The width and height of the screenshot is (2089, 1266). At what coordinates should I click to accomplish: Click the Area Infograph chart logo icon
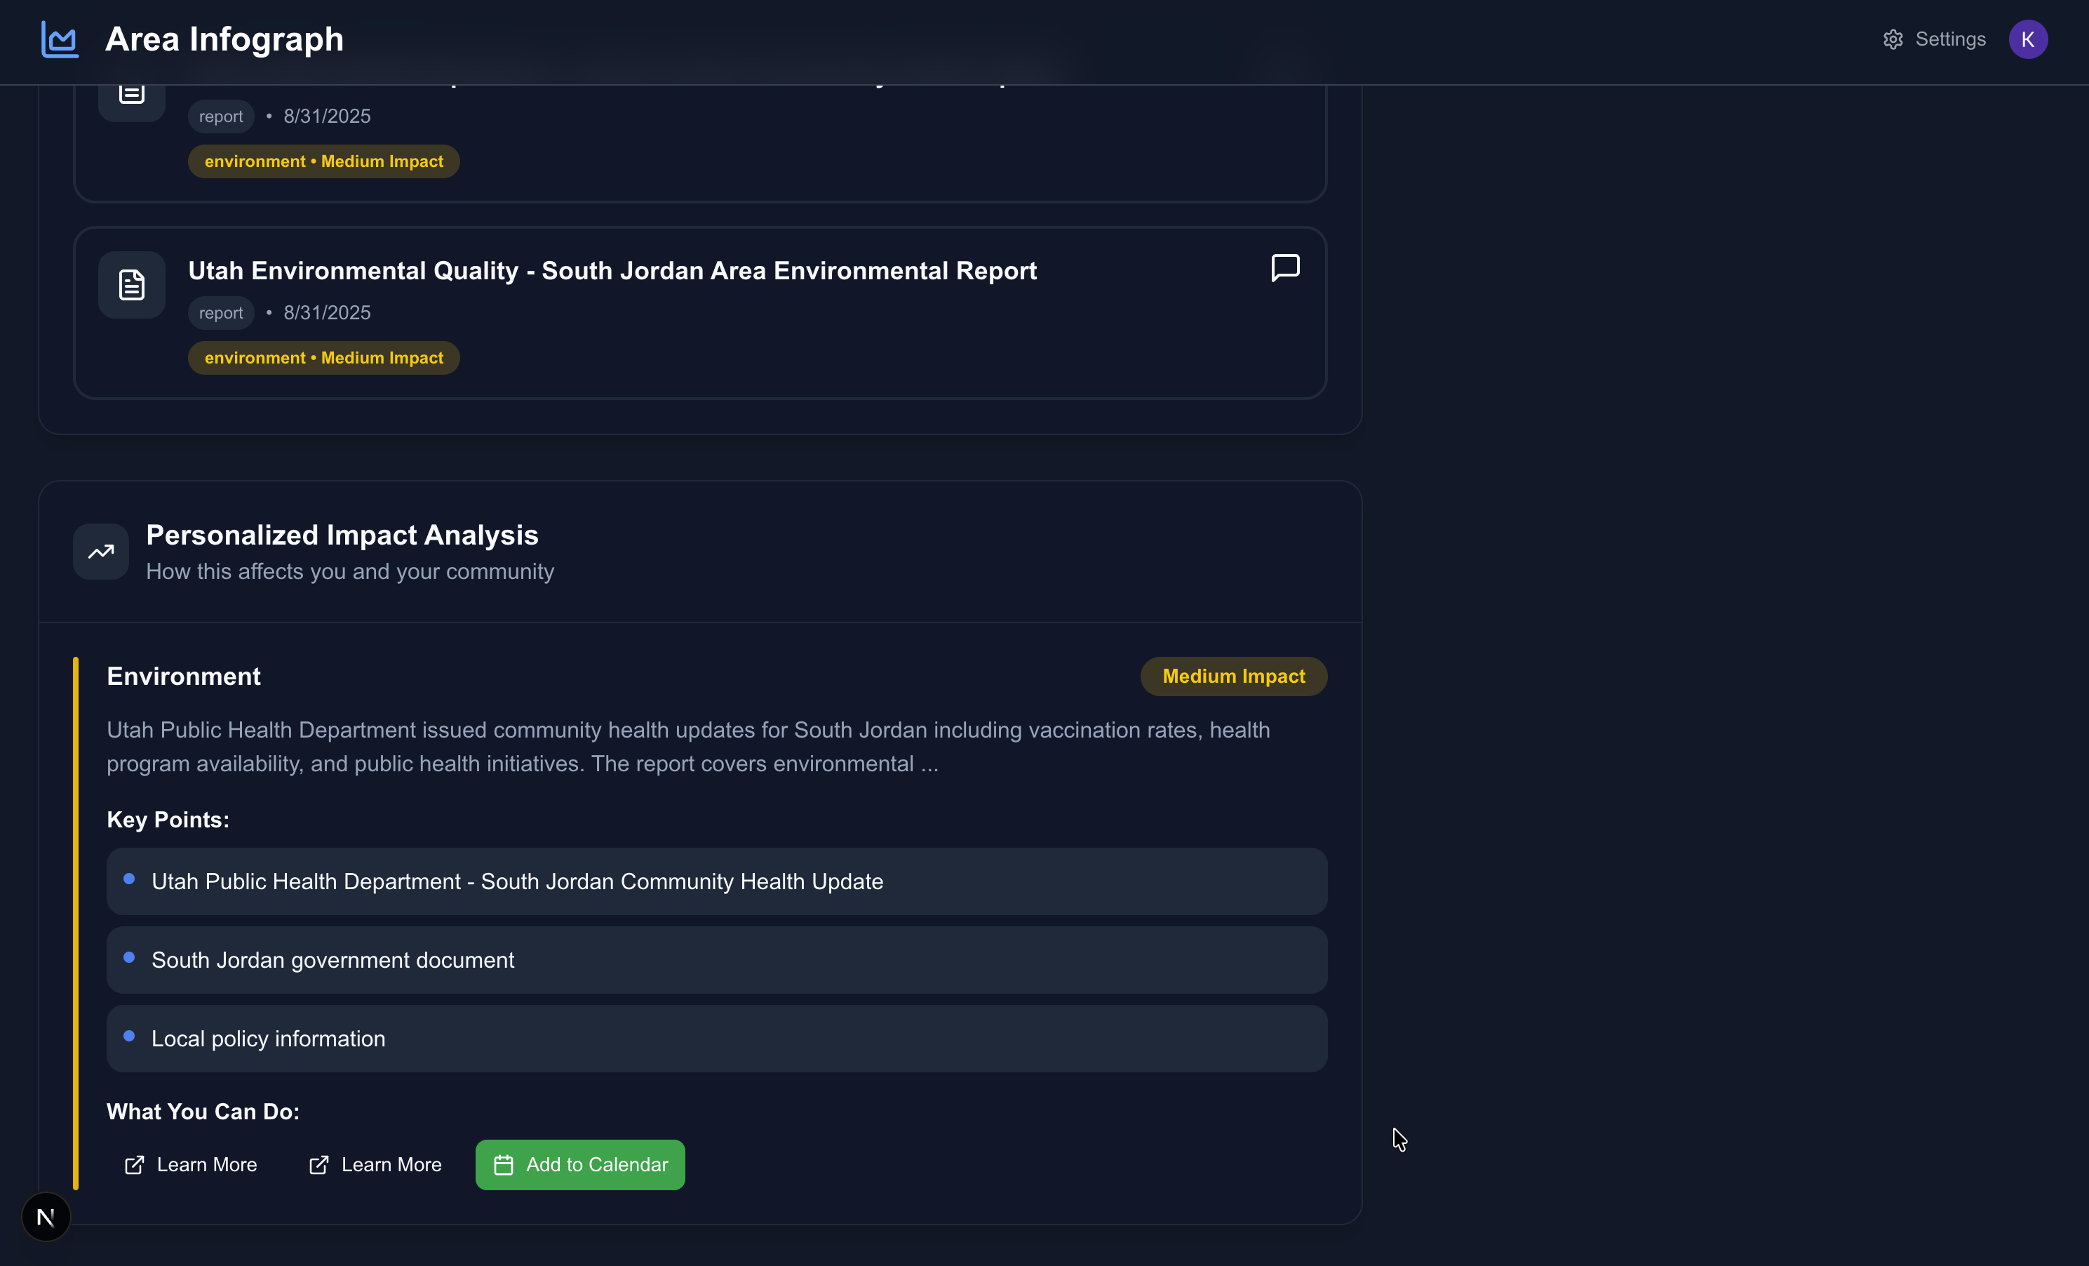click(60, 39)
